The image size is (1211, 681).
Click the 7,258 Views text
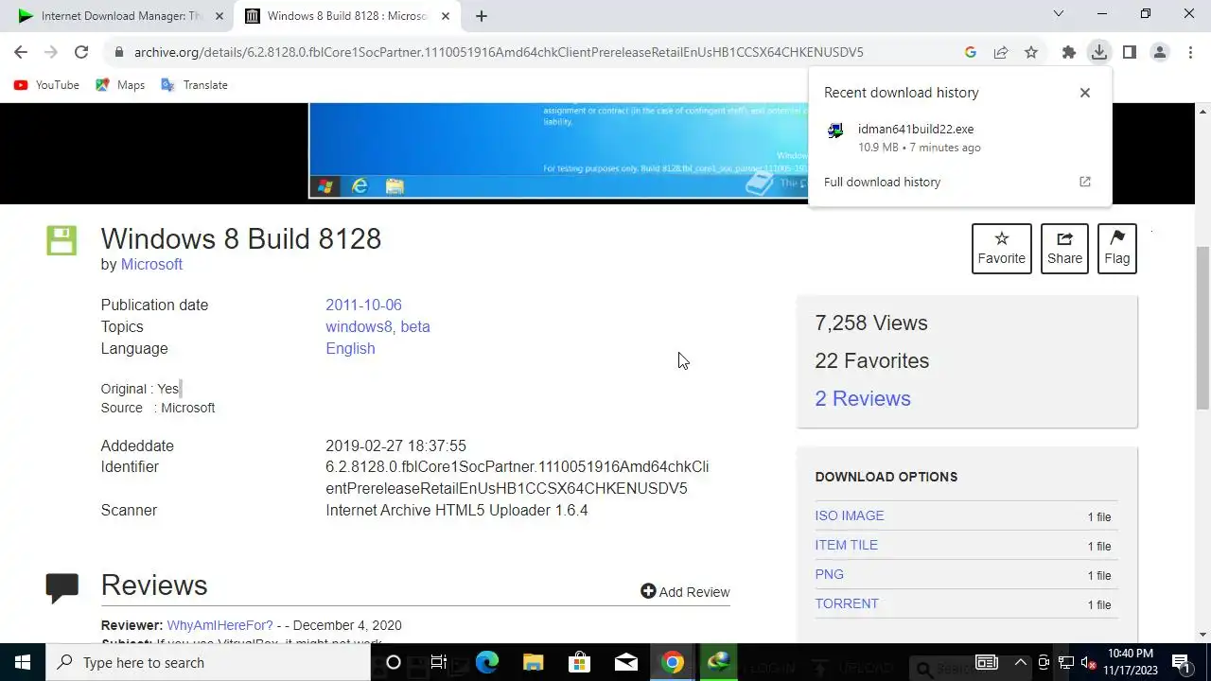(871, 323)
